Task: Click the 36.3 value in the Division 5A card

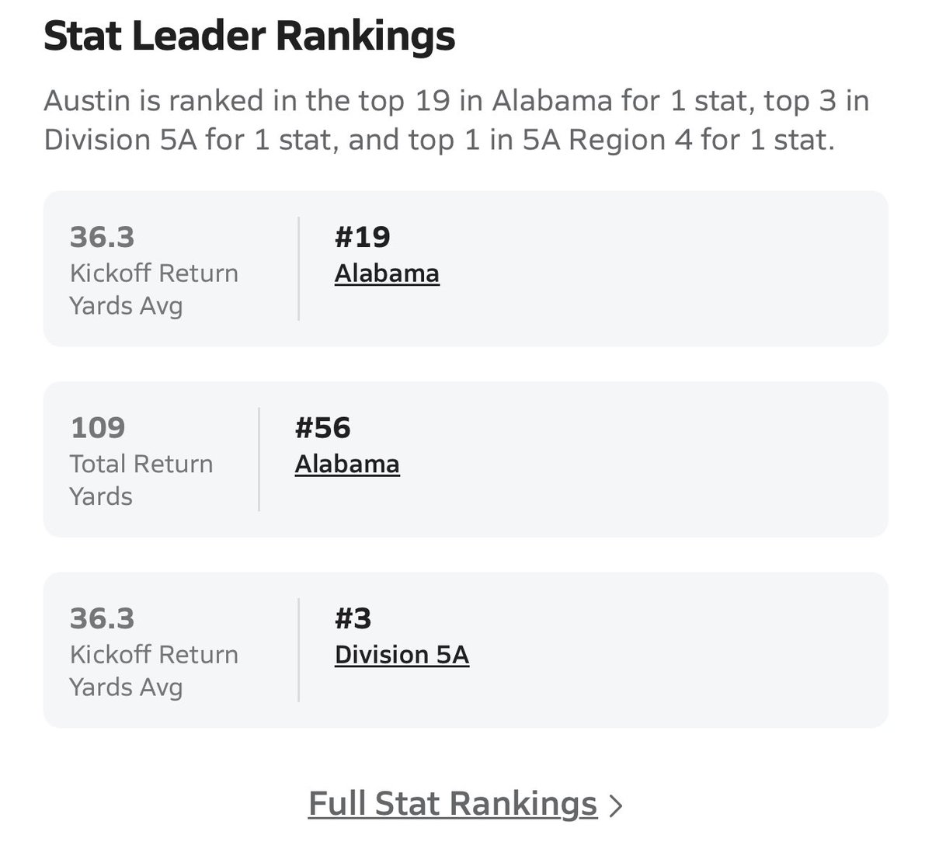Action: point(102,619)
